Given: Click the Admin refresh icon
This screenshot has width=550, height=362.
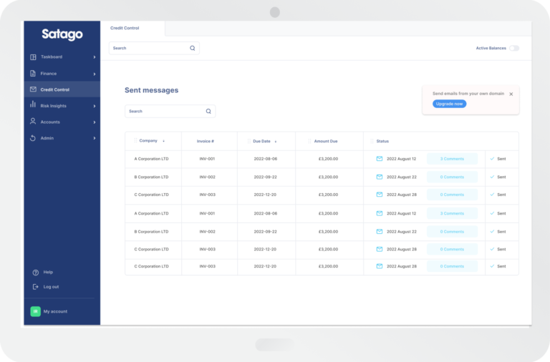Looking at the screenshot, I should 33,138.
